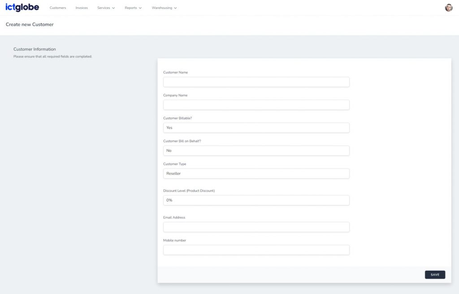
Task: Focus the Company Name text box
Action: [x=256, y=105]
